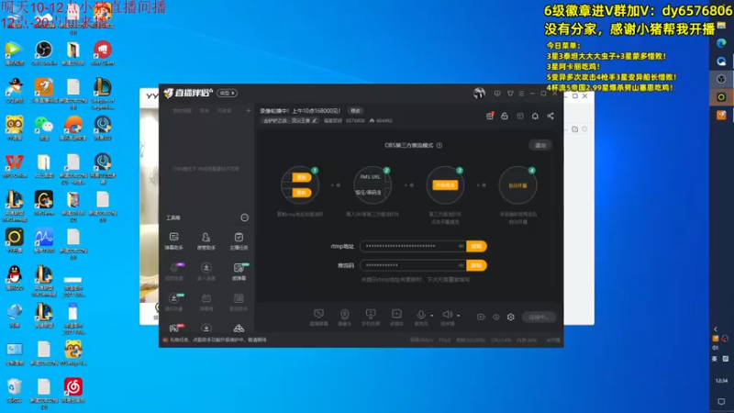Expand the speaker options arrow
The width and height of the screenshot is (734, 413).
click(x=458, y=316)
